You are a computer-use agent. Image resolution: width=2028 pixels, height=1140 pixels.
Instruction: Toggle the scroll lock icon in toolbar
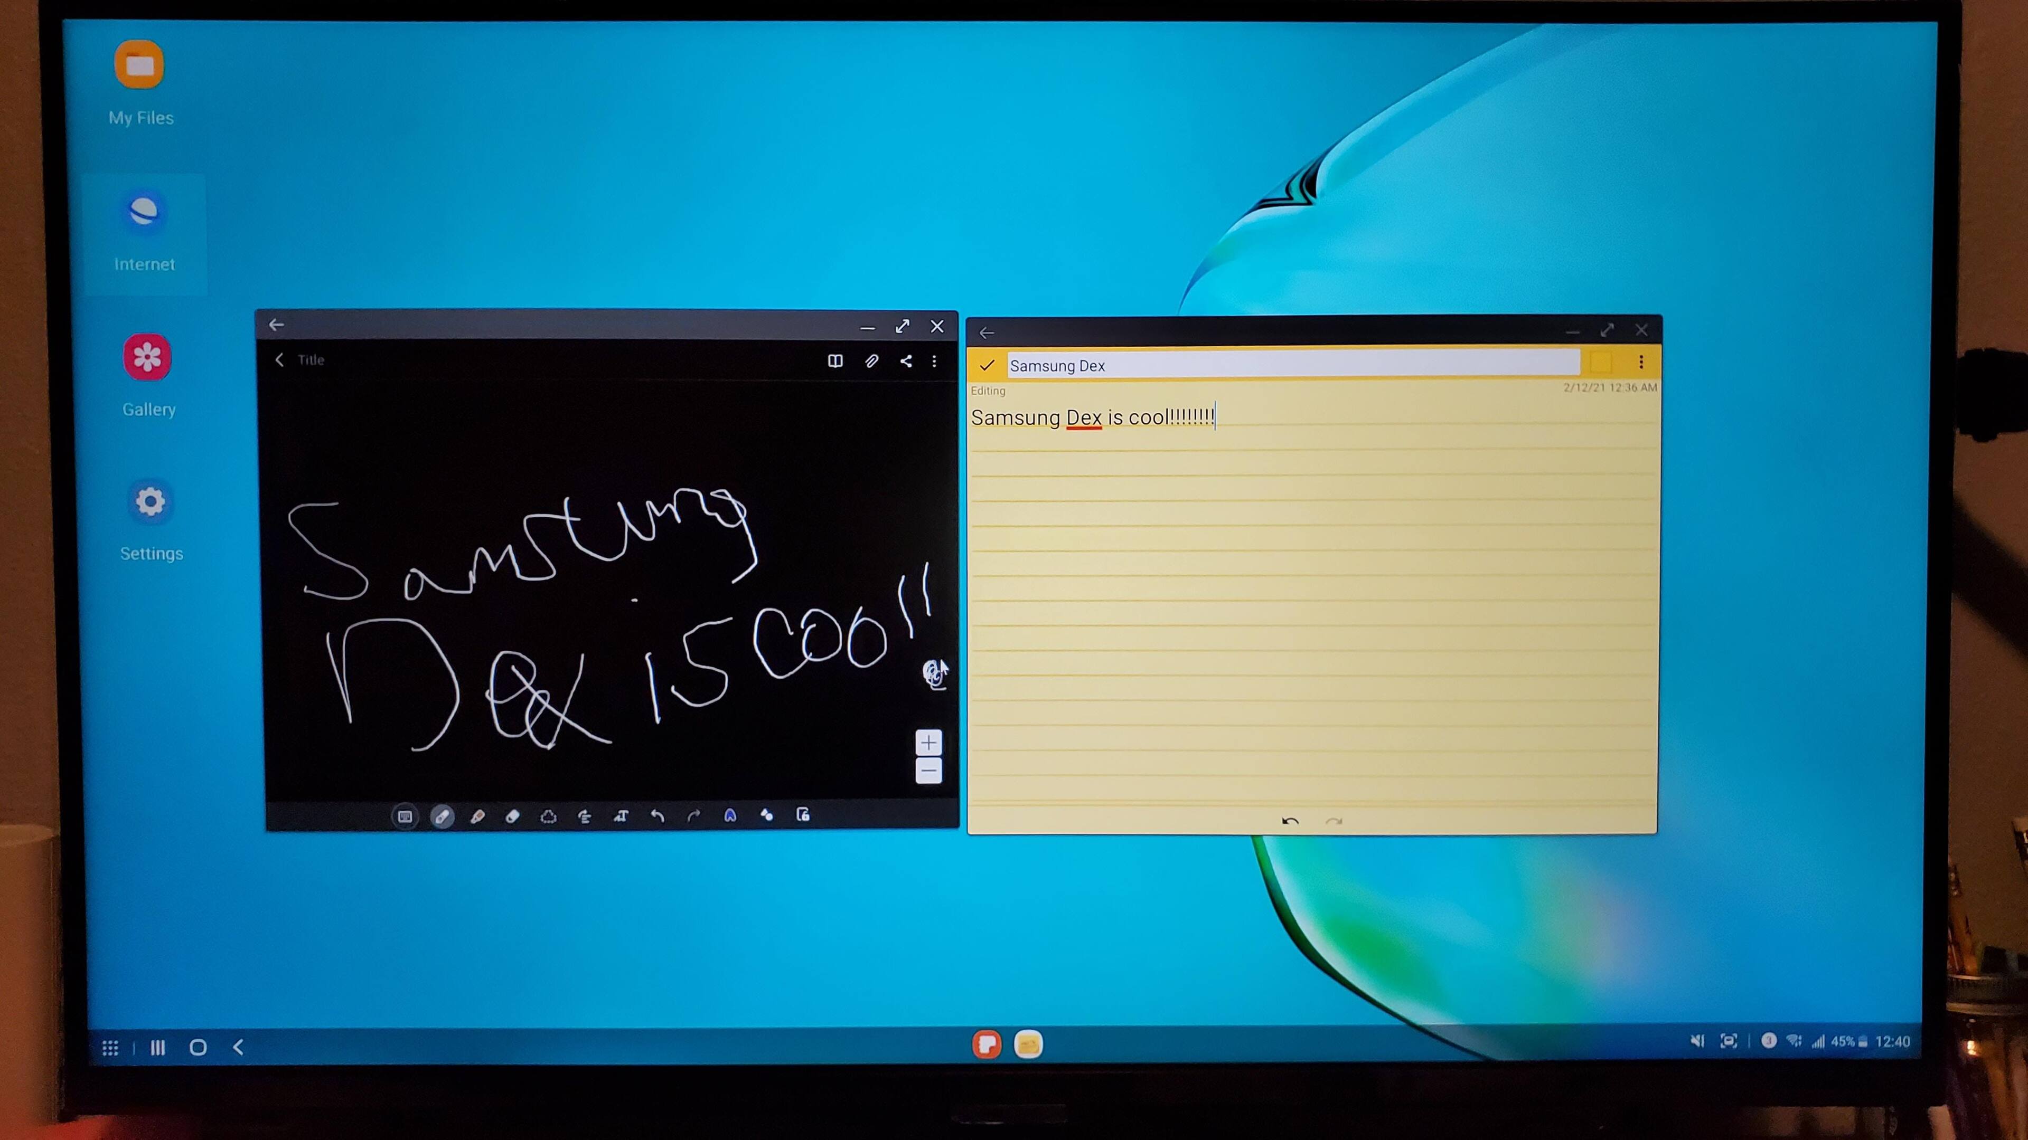point(803,815)
